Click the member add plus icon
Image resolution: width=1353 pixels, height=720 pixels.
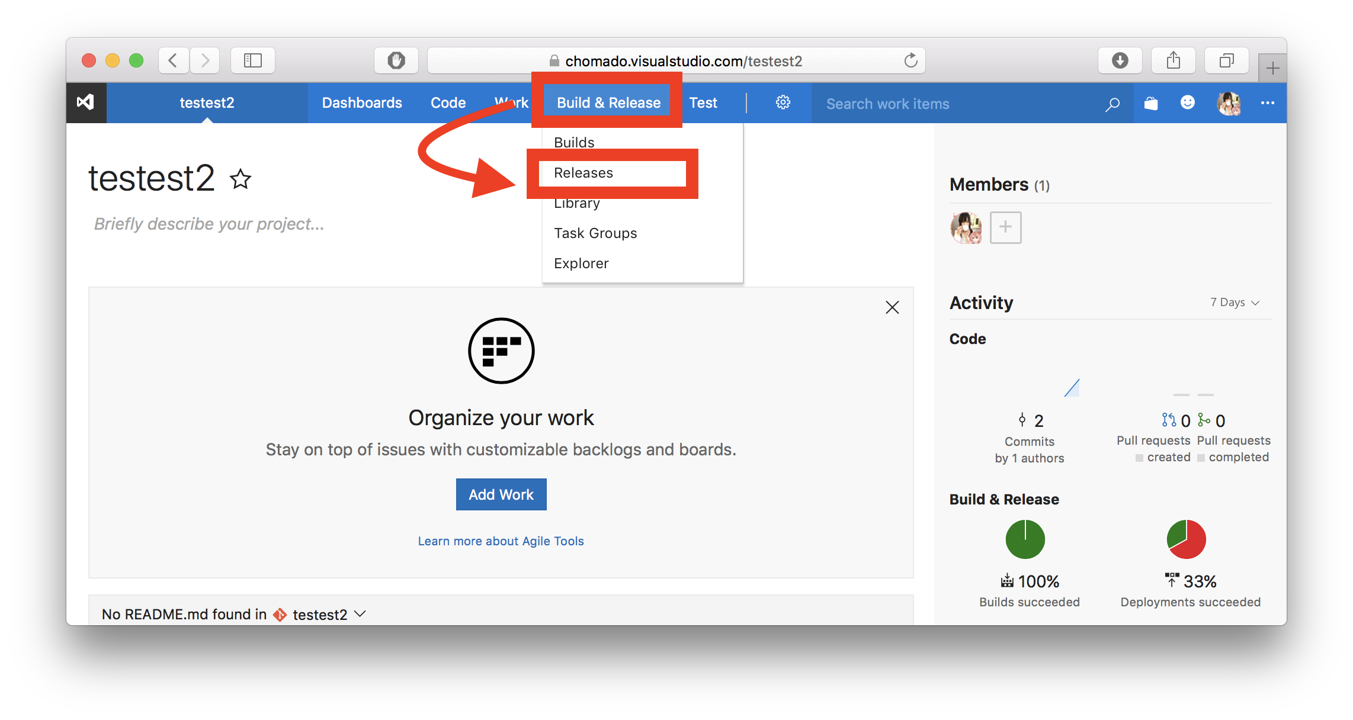(x=1005, y=226)
